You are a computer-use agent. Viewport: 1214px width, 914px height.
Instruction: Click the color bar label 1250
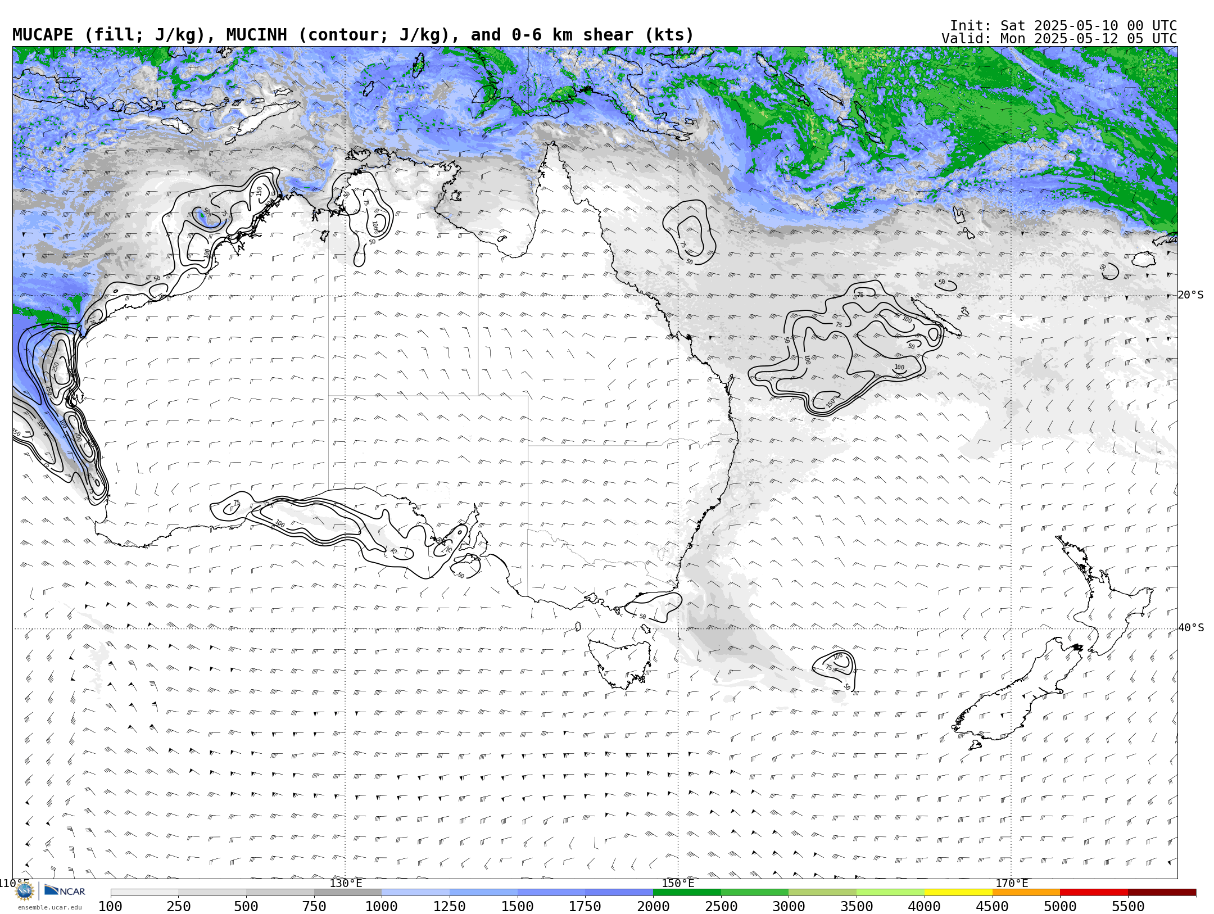[x=450, y=907]
